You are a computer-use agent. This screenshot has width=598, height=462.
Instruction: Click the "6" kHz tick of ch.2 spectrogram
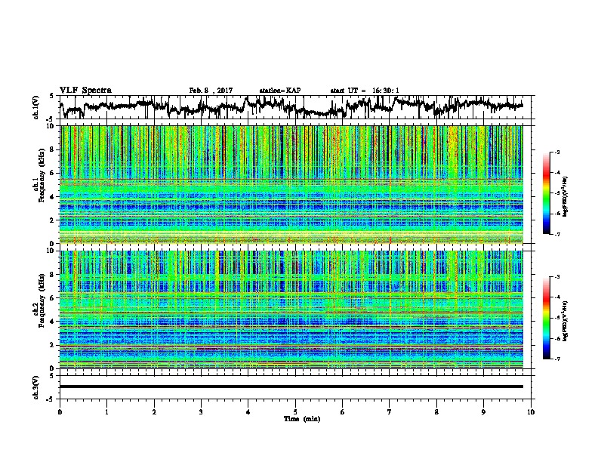pyautogui.click(x=53, y=297)
